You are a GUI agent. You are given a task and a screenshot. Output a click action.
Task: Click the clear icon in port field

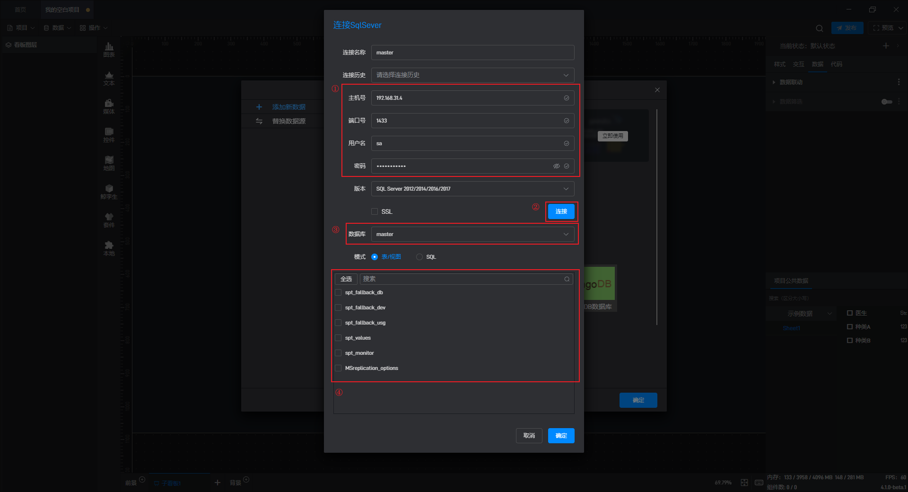click(x=566, y=121)
